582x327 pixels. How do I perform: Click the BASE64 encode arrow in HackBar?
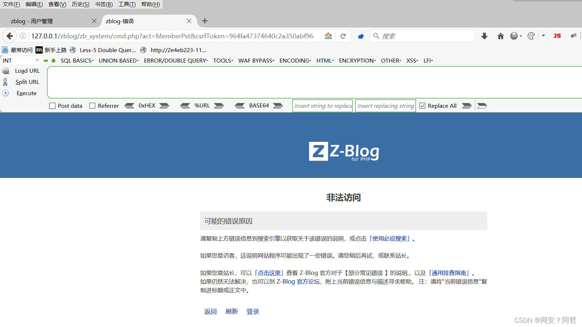[277, 106]
